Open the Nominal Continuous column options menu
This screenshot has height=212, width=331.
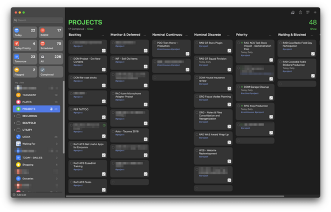click(x=186, y=35)
